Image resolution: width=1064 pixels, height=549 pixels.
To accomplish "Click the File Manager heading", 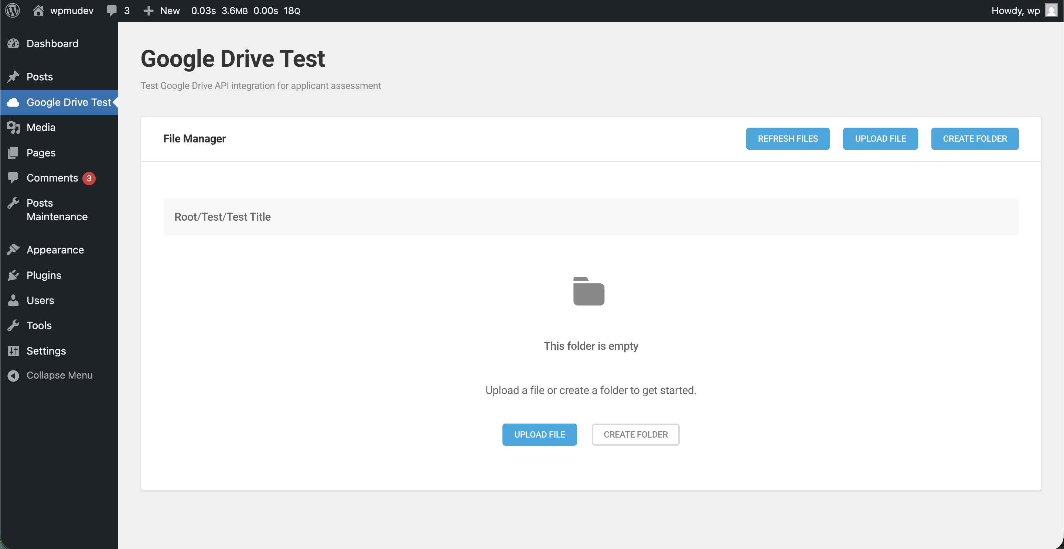I will coord(195,139).
